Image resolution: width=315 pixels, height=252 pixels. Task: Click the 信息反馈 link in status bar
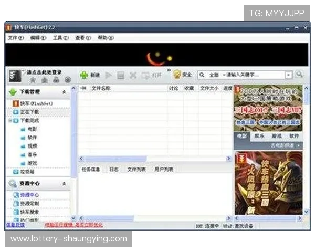coord(15,225)
